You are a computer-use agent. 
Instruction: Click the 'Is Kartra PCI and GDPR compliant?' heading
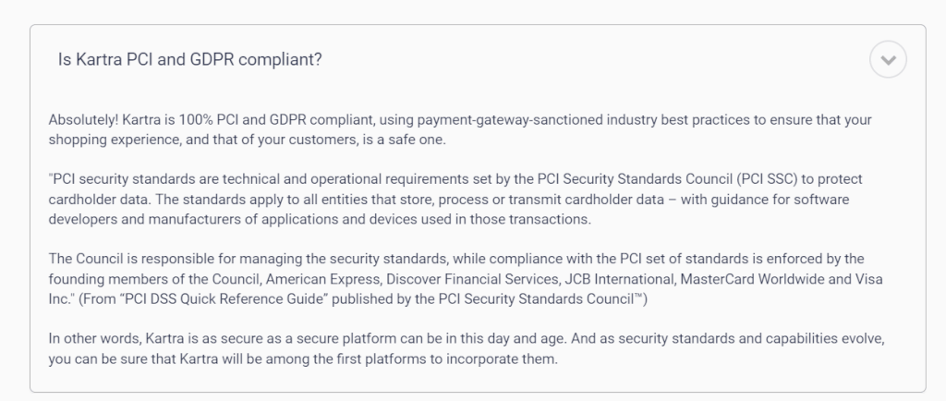(190, 59)
